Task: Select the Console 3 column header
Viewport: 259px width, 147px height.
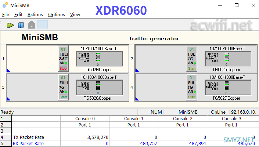Action: point(231,119)
